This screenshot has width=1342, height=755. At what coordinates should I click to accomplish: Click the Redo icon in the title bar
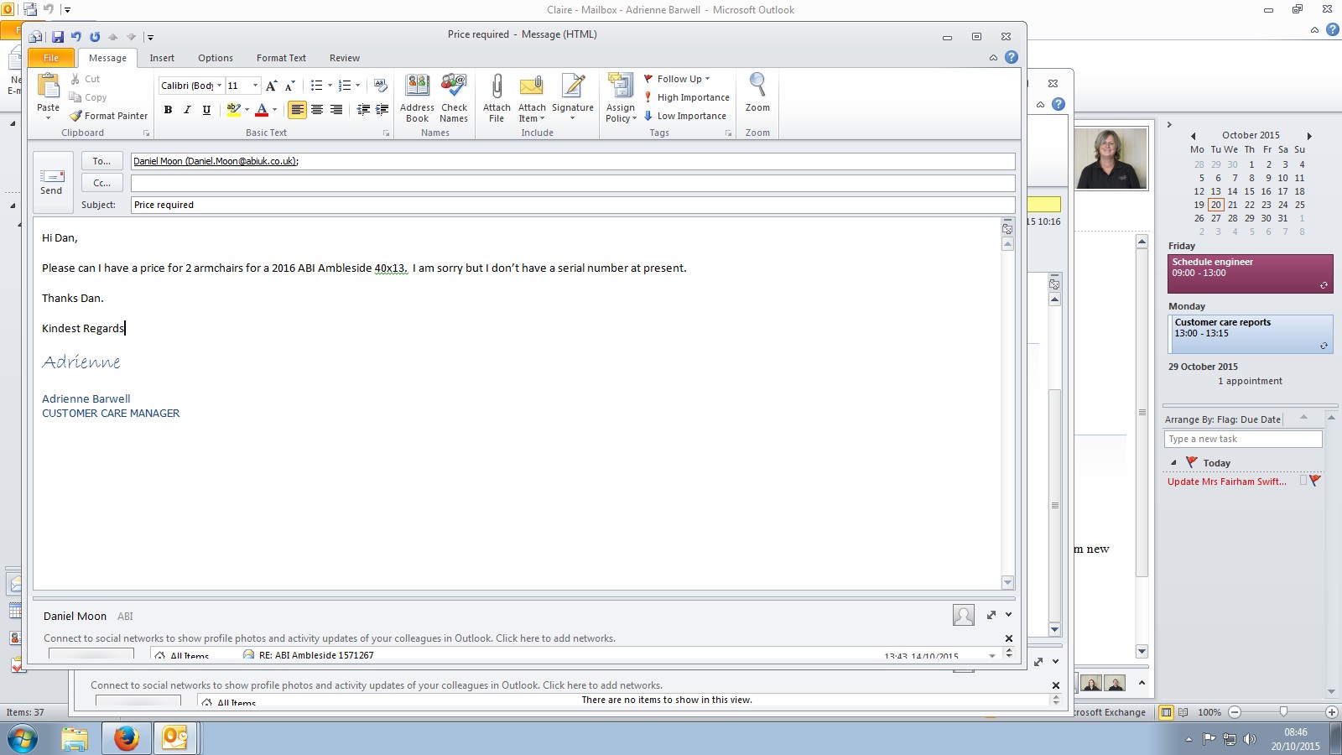(x=95, y=37)
